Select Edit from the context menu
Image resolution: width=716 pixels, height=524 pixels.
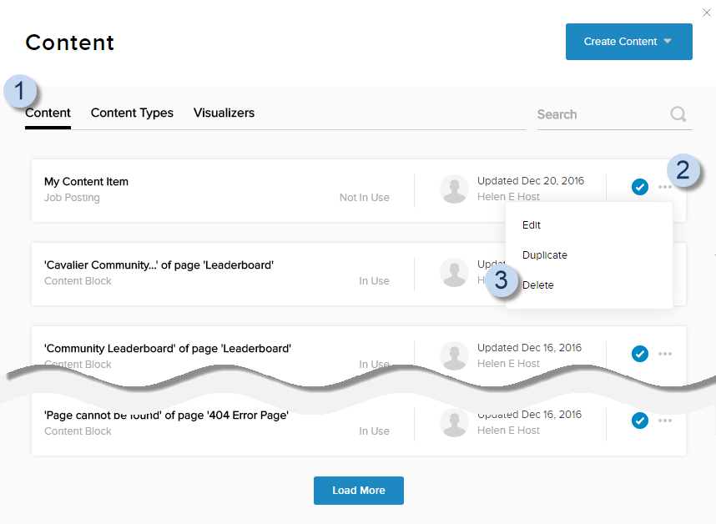(532, 225)
